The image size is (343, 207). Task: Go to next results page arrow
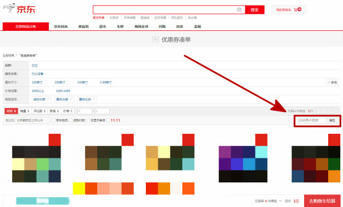pyautogui.click(x=333, y=111)
